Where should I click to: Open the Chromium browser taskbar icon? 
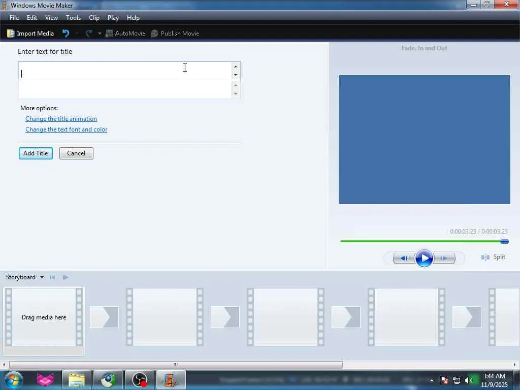[108, 380]
